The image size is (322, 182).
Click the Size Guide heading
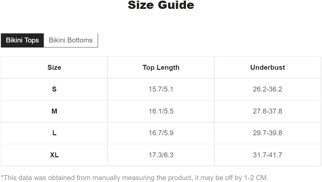coord(161,5)
